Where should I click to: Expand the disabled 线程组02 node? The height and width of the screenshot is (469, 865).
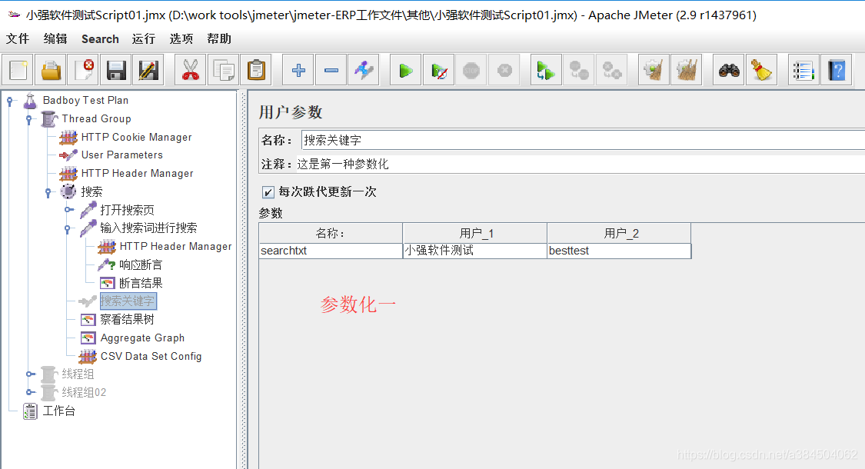click(x=30, y=392)
